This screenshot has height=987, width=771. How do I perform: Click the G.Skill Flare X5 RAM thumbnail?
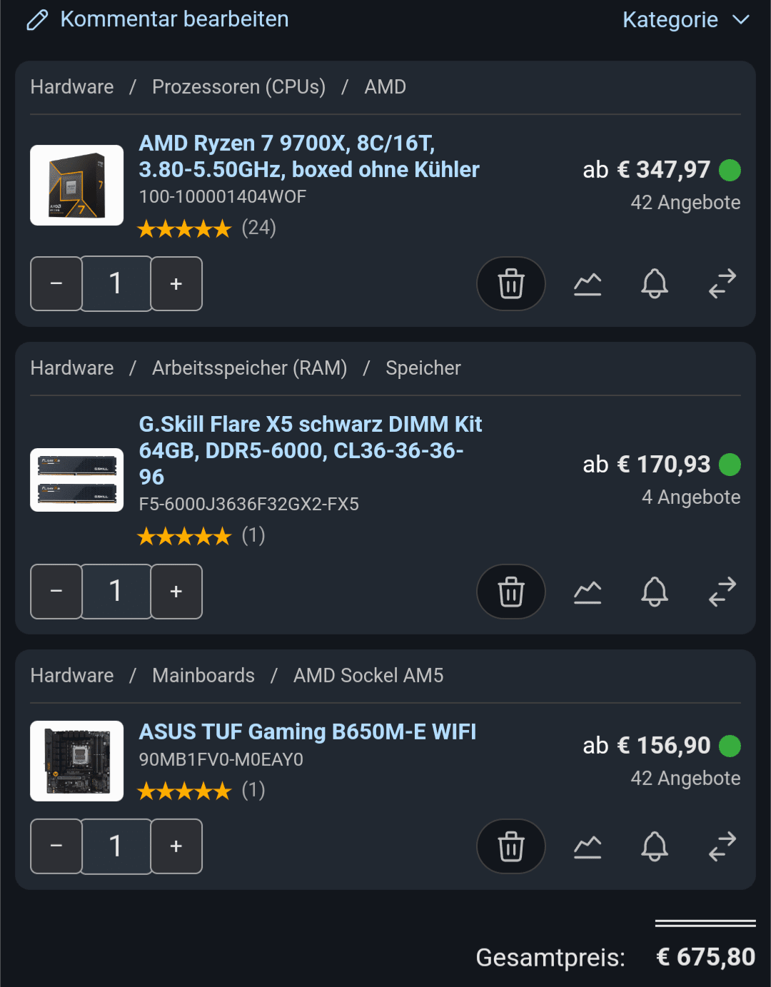pos(77,480)
